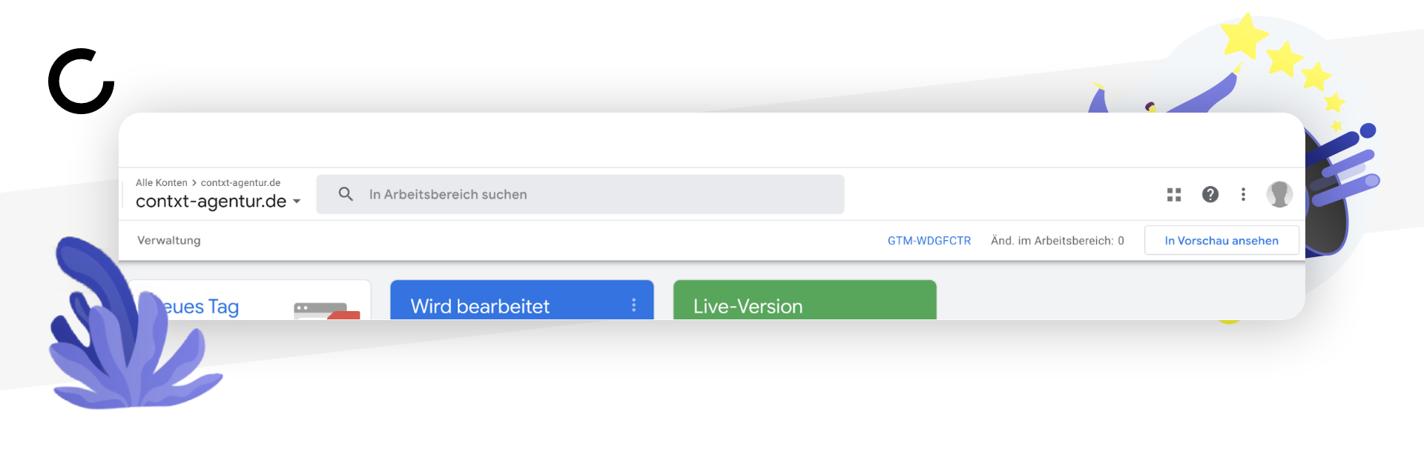The width and height of the screenshot is (1424, 452).
Task: Click the contxt-agentur.de breadcrumb link
Action: pos(240,183)
